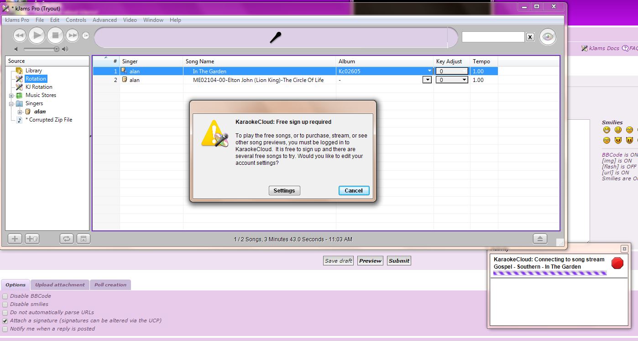Click the repeat/loop icon at bottom
The image size is (638, 341).
pos(67,239)
